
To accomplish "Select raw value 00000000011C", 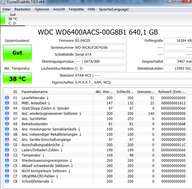I will [x=173, y=145].
